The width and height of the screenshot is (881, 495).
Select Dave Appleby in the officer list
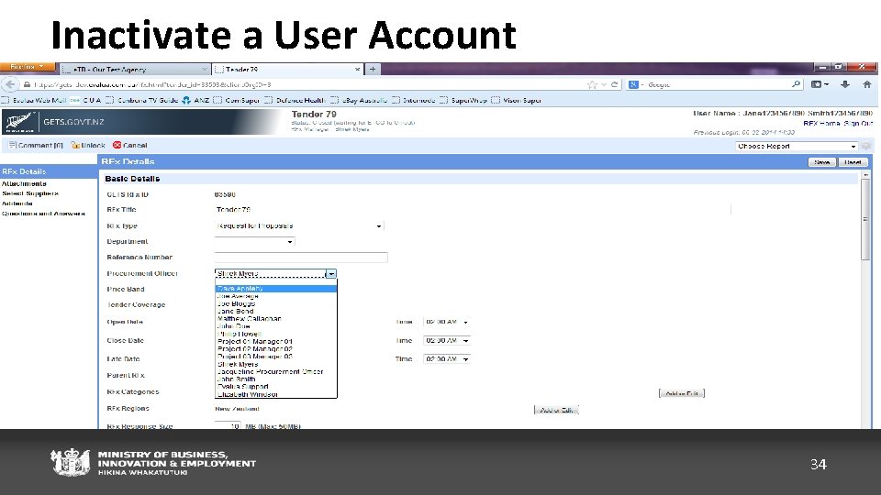point(276,289)
